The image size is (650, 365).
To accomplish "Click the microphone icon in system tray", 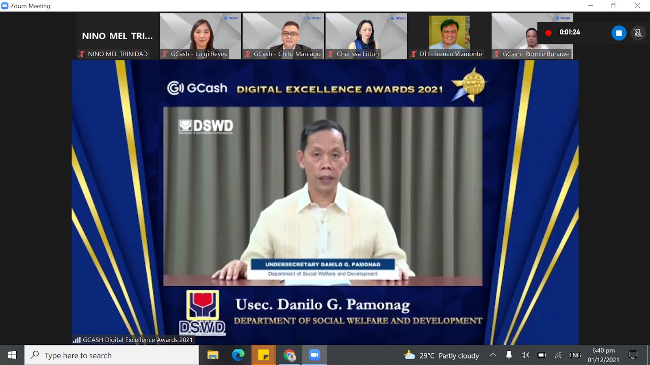I will [x=509, y=355].
